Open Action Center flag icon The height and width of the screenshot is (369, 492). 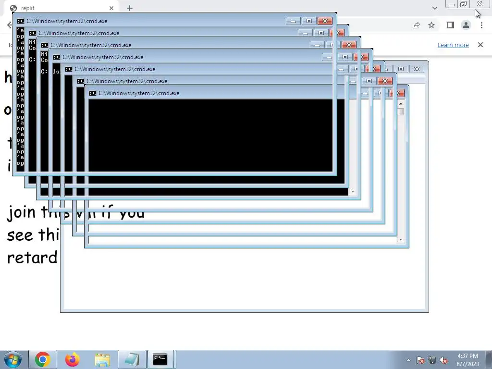click(420, 360)
